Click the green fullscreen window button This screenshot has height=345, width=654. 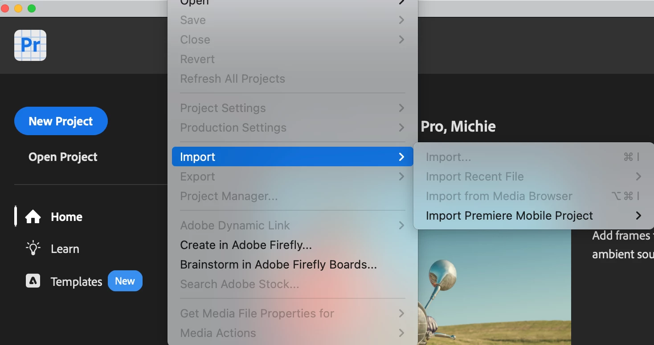(x=32, y=8)
